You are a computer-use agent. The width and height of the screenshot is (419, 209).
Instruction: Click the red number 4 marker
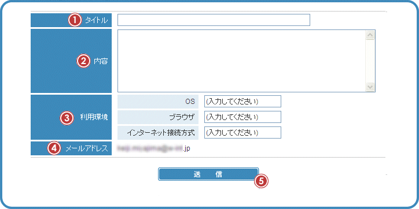click(x=54, y=148)
